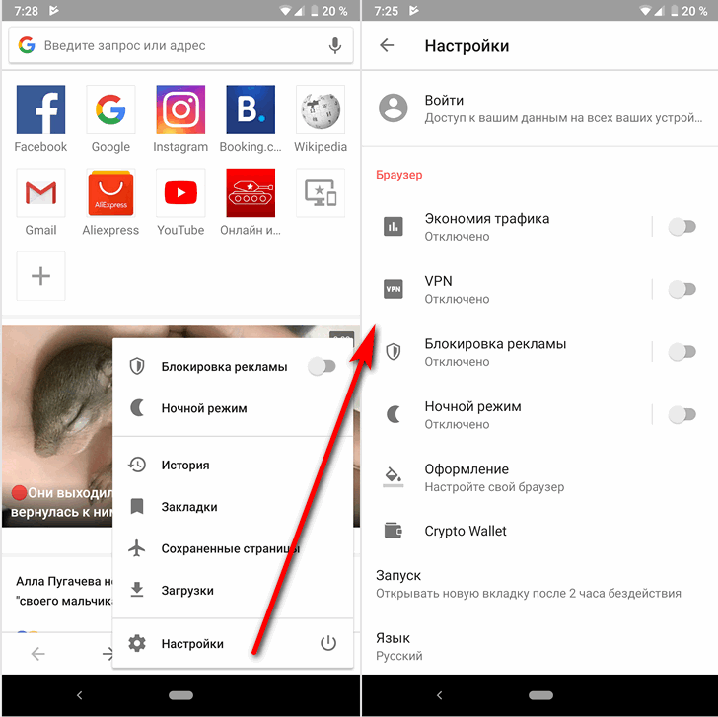
Task: Open the Google speed dial tile
Action: tap(110, 109)
